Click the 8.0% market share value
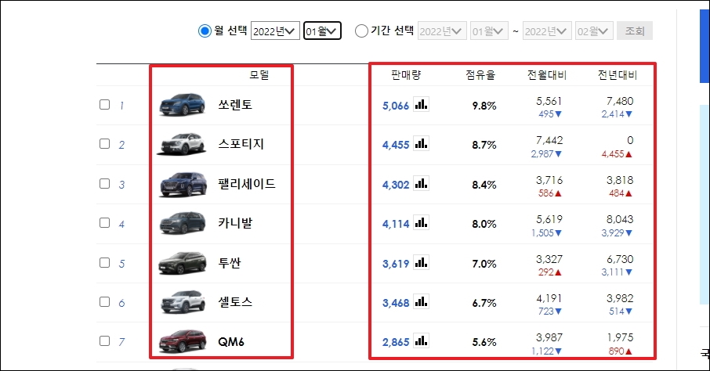Screen dimensions: 710x371 click(x=484, y=224)
